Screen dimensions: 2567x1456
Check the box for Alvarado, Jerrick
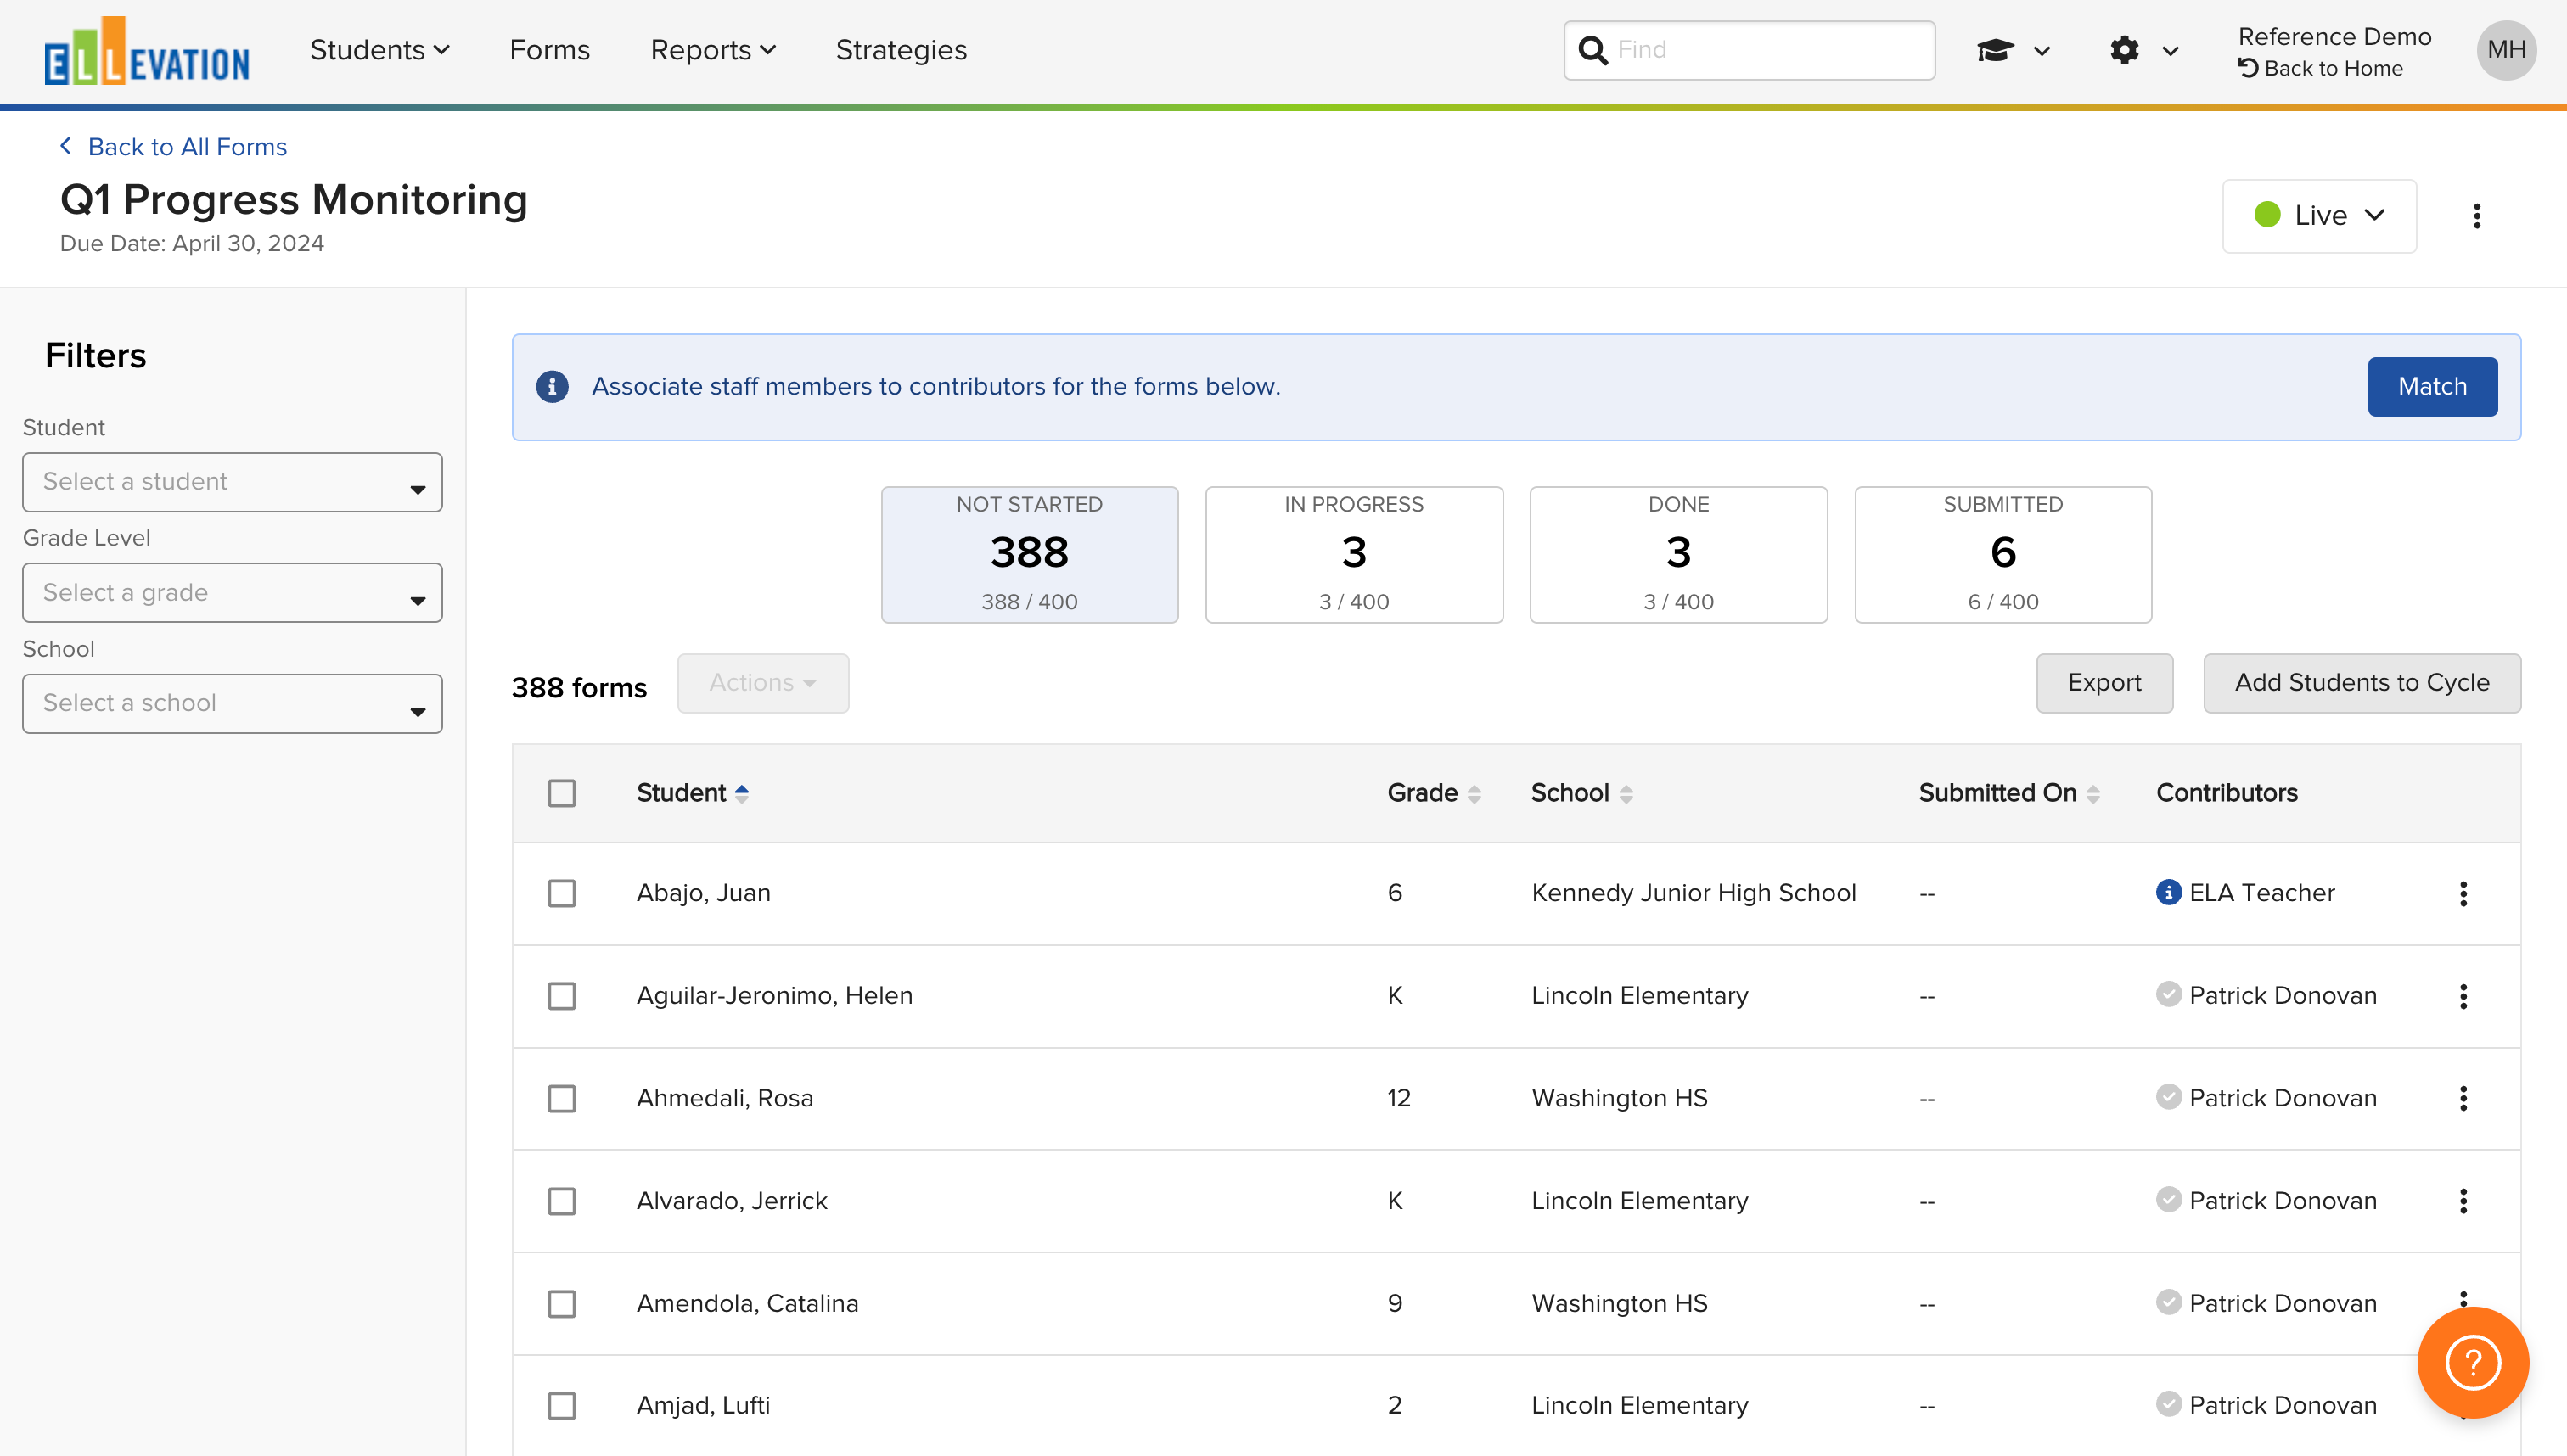pos(562,1201)
